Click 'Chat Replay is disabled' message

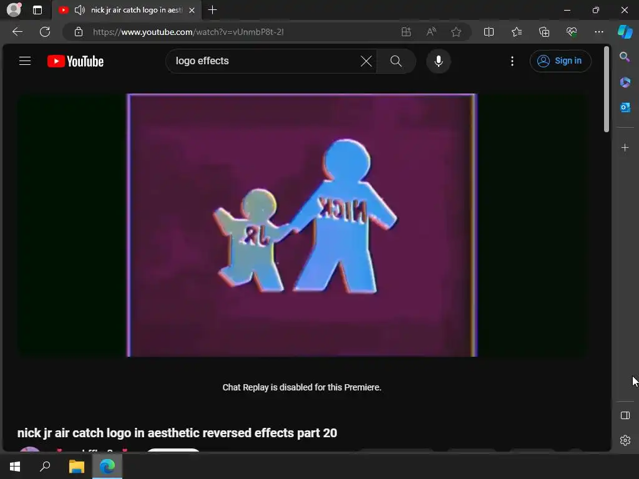coord(301,387)
